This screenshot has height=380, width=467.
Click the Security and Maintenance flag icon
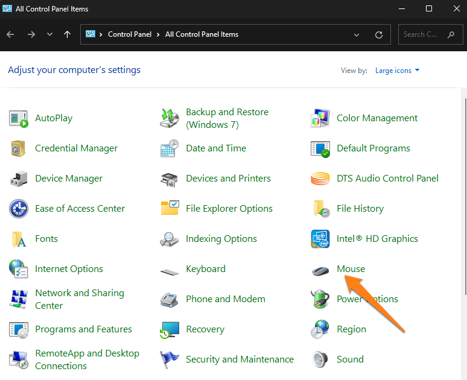169,359
